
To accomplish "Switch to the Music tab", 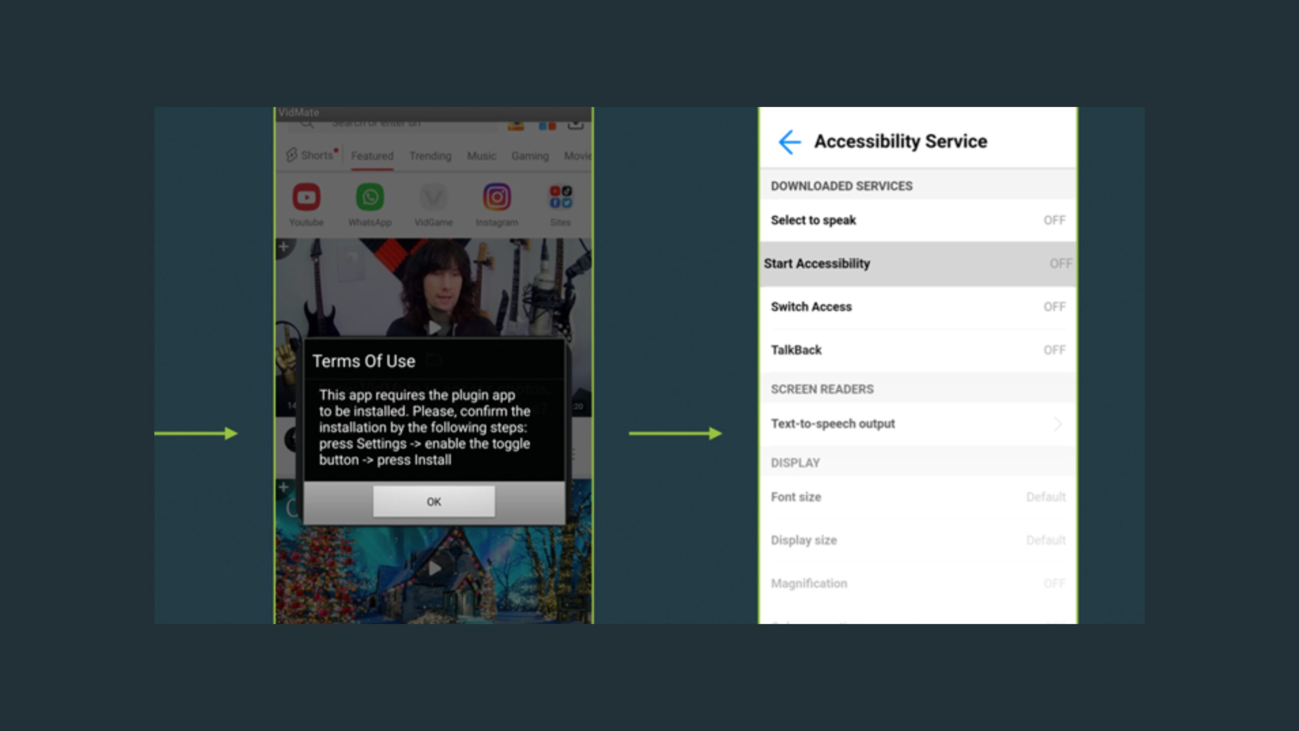I will click(482, 156).
